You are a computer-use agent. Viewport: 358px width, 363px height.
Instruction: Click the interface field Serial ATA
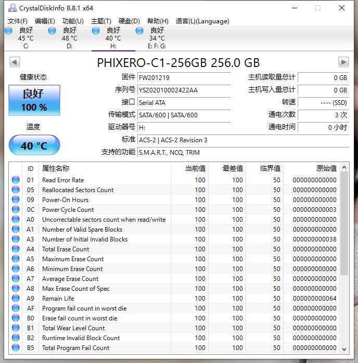(184, 102)
